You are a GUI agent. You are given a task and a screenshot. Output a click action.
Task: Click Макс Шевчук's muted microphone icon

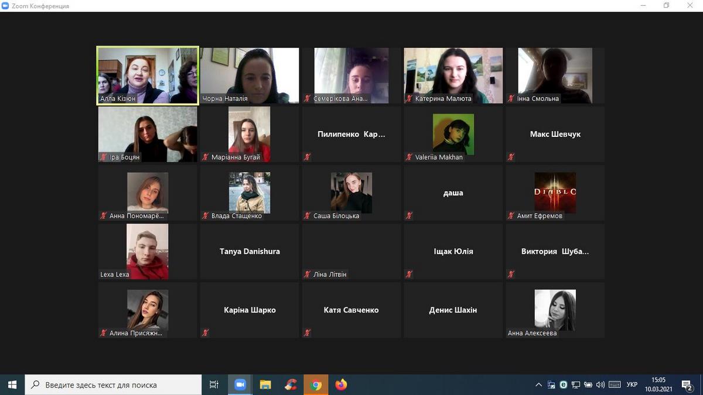(x=511, y=157)
